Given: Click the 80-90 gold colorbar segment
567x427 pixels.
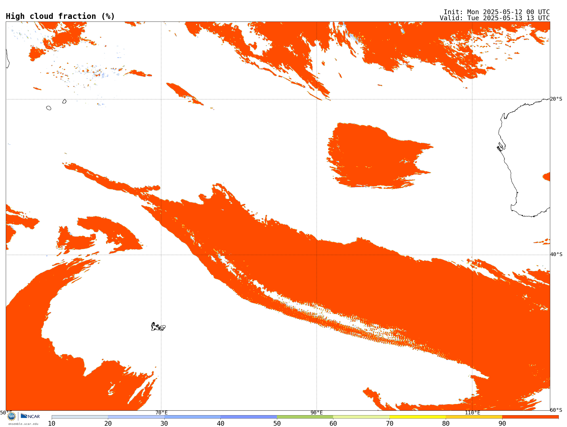Looking at the screenshot, I should [x=474, y=417].
